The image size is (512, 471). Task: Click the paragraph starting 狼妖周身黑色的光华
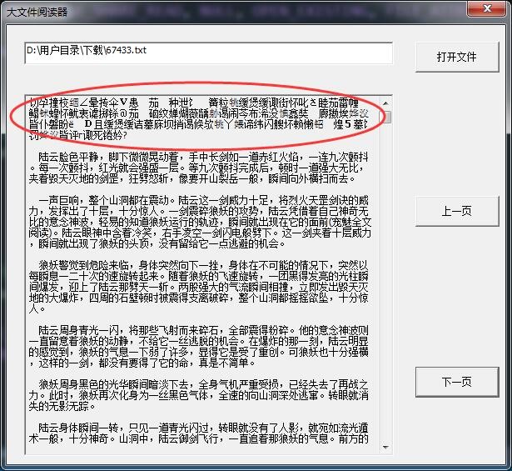coord(198,395)
